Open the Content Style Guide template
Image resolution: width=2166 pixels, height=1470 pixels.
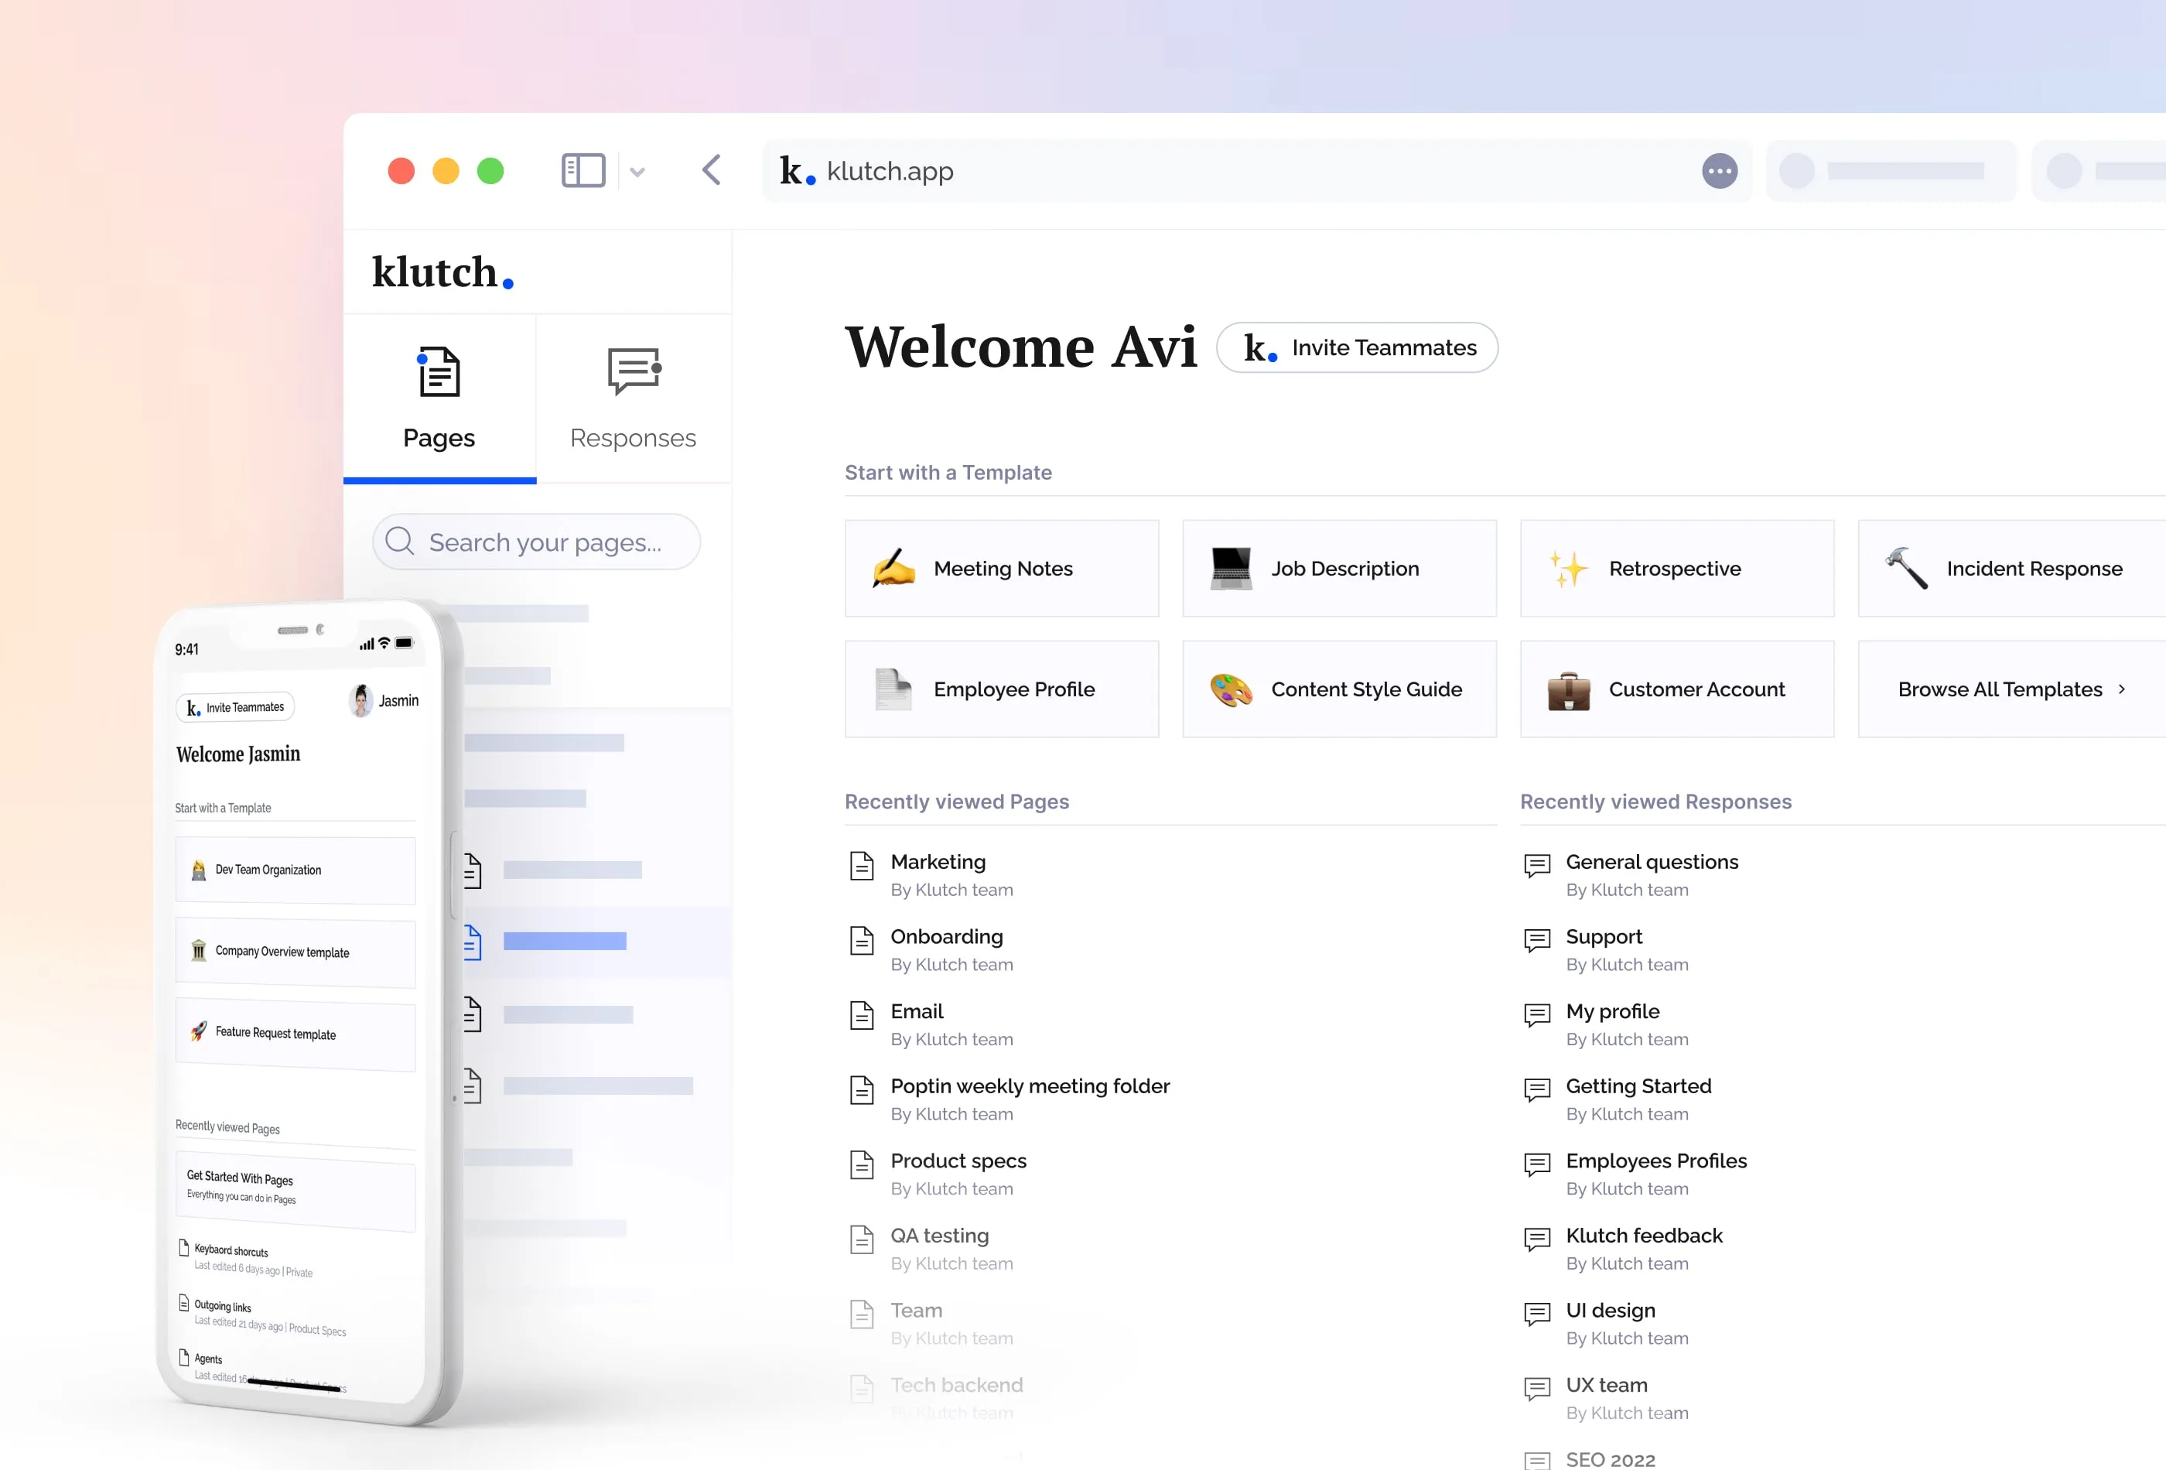[1339, 689]
